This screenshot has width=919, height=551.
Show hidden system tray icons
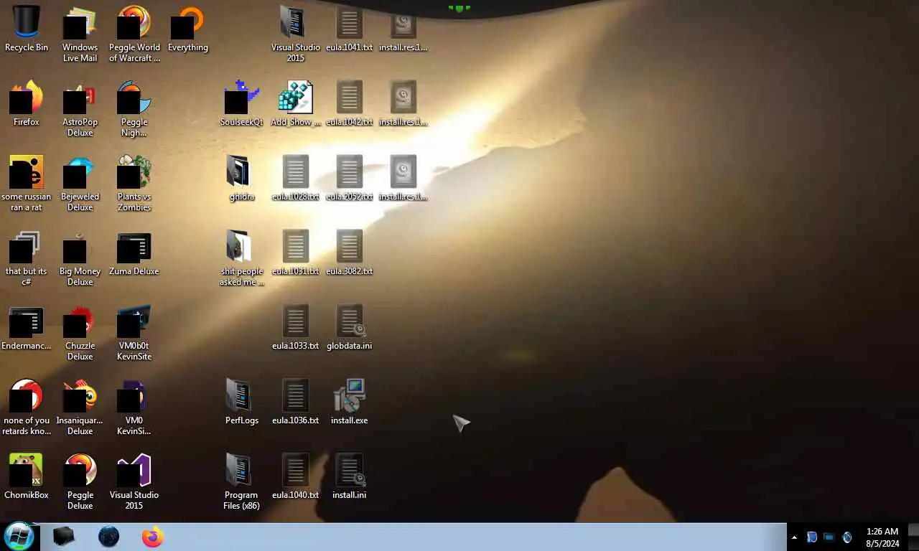794,537
